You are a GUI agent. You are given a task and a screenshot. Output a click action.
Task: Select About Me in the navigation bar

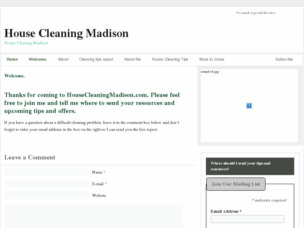click(133, 59)
